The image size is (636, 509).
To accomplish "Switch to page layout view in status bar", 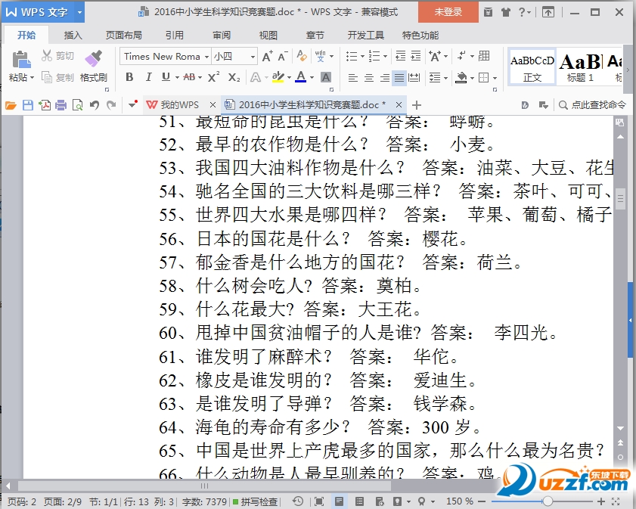I will (339, 501).
